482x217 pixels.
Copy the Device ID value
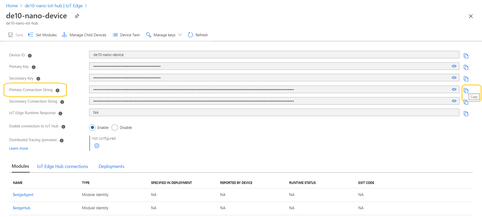(x=466, y=56)
